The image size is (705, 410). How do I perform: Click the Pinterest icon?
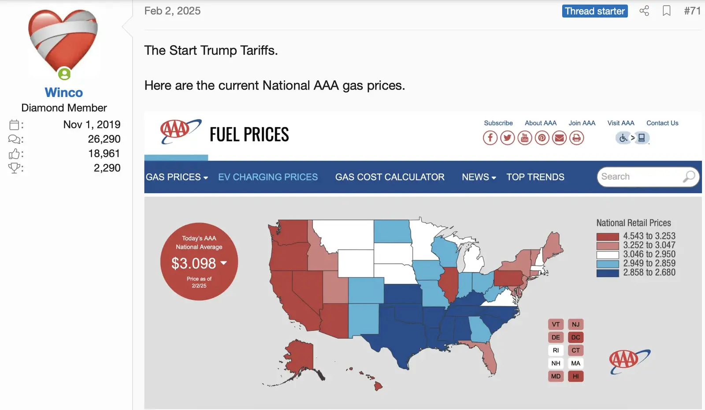click(x=542, y=138)
